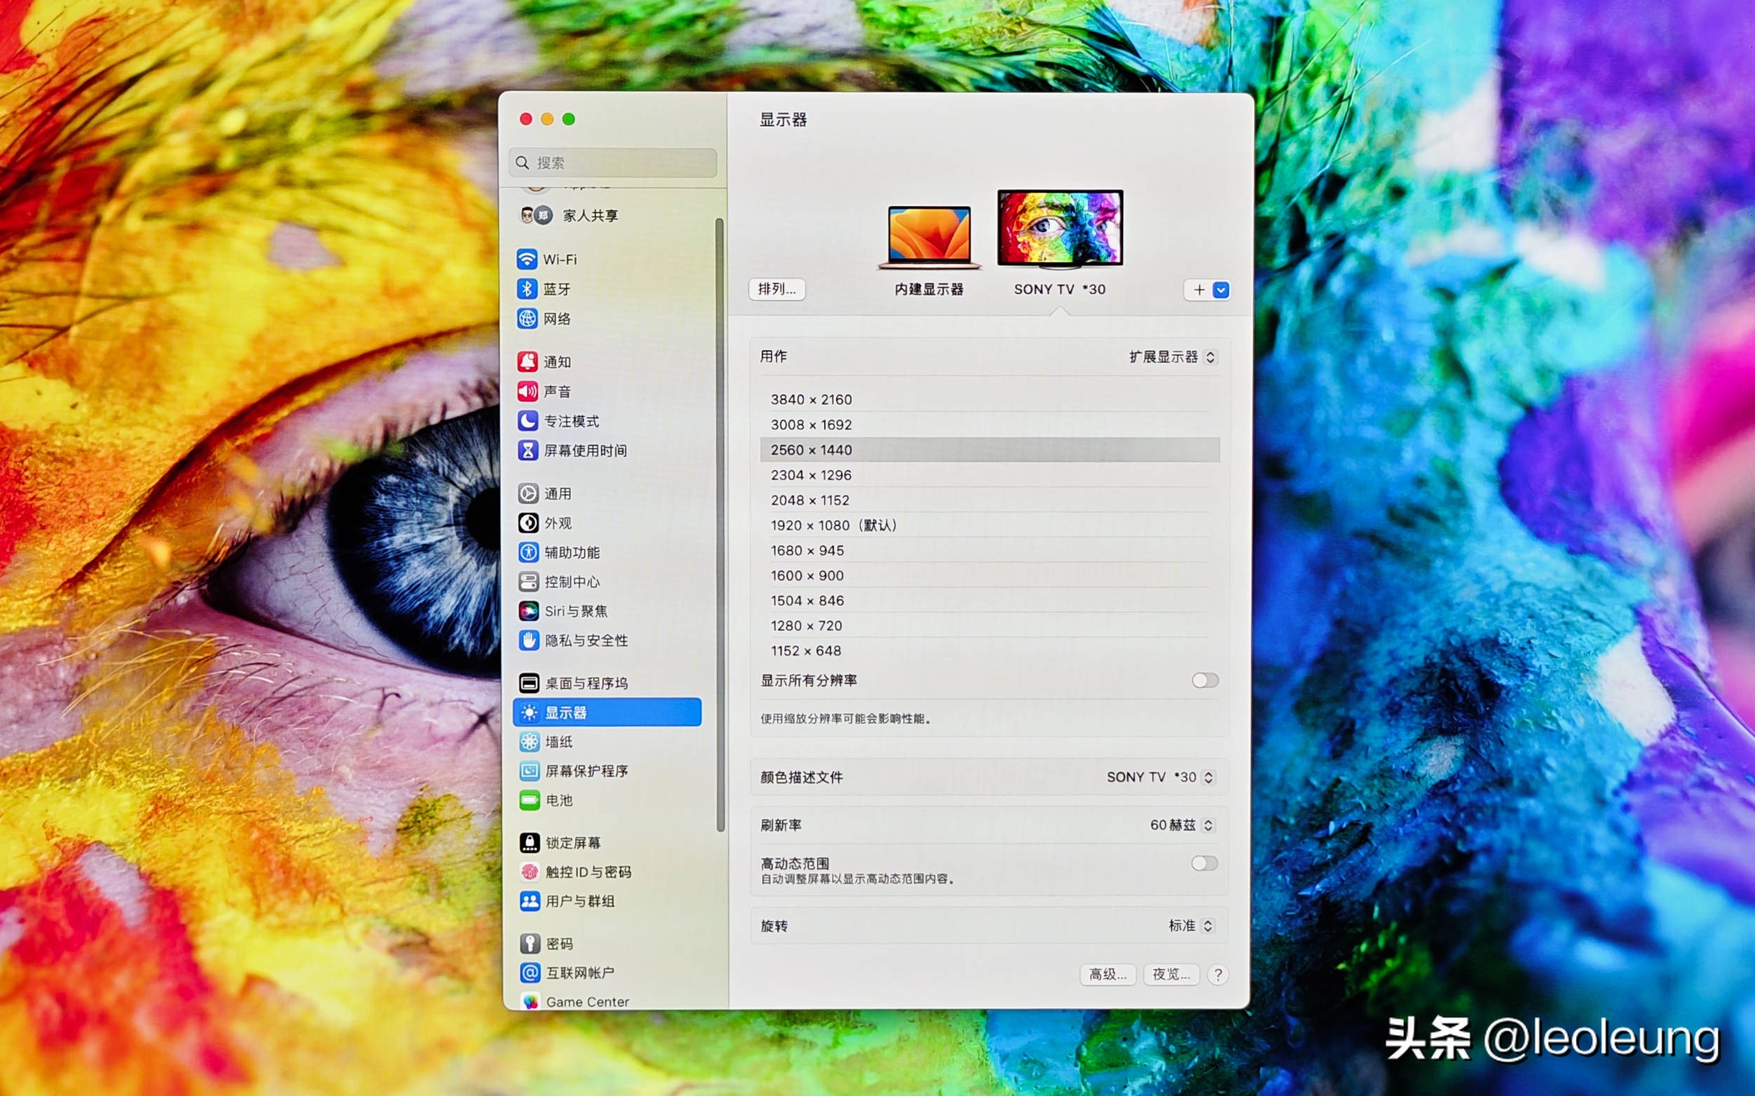Open Wallpaper (墙纸) settings
The width and height of the screenshot is (1755, 1096).
tap(558, 742)
